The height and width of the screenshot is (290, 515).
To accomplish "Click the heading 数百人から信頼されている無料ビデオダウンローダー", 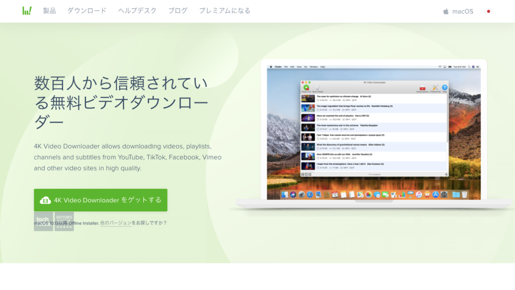I will coord(121,102).
